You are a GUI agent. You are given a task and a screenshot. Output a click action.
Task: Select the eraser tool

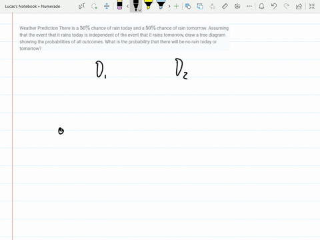pyautogui.click(x=119, y=5)
